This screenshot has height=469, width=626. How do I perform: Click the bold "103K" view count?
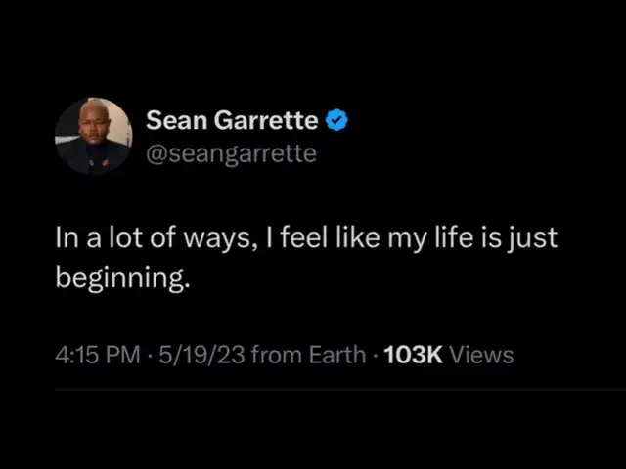pos(414,355)
